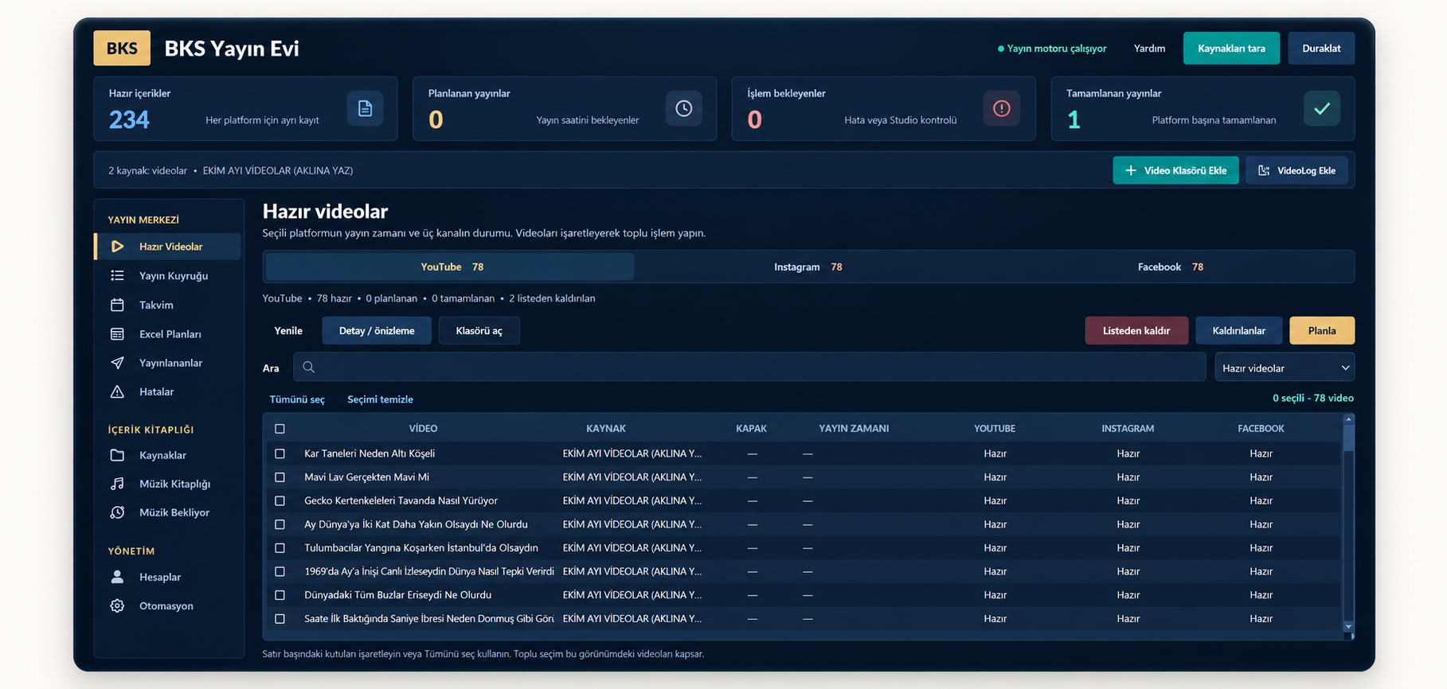Click the clock icon in Planlanan yayınlar card
Image resolution: width=1447 pixels, height=689 pixels.
click(x=683, y=108)
